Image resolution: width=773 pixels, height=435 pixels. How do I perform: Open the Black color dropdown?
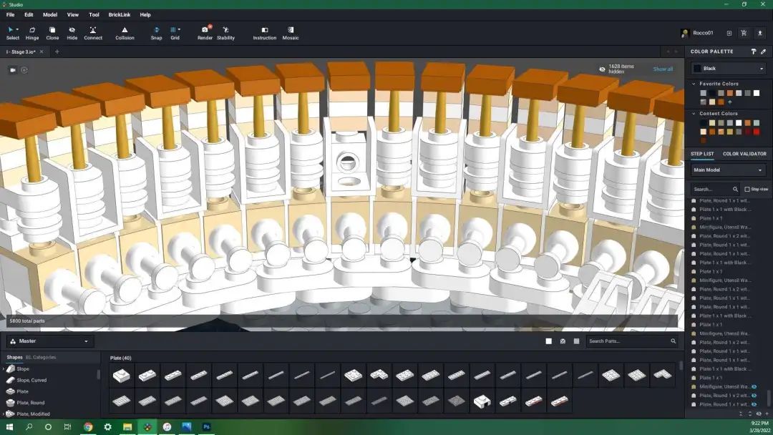click(x=729, y=69)
